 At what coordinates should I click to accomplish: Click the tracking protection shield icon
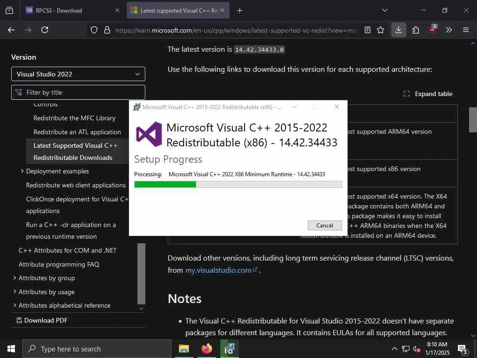tap(94, 30)
